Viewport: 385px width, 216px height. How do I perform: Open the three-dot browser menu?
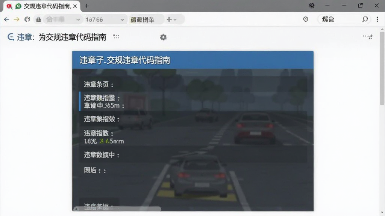tap(377, 19)
